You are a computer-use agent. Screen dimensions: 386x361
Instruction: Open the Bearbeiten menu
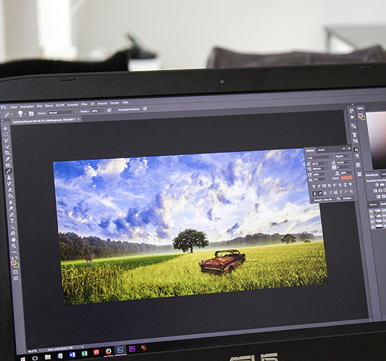coord(27,106)
